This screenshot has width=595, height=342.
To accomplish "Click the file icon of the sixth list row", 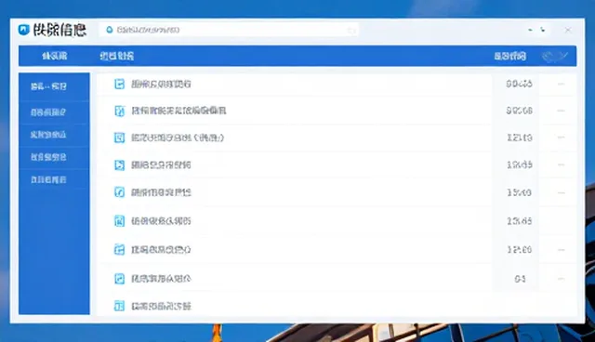I will 119,220.
